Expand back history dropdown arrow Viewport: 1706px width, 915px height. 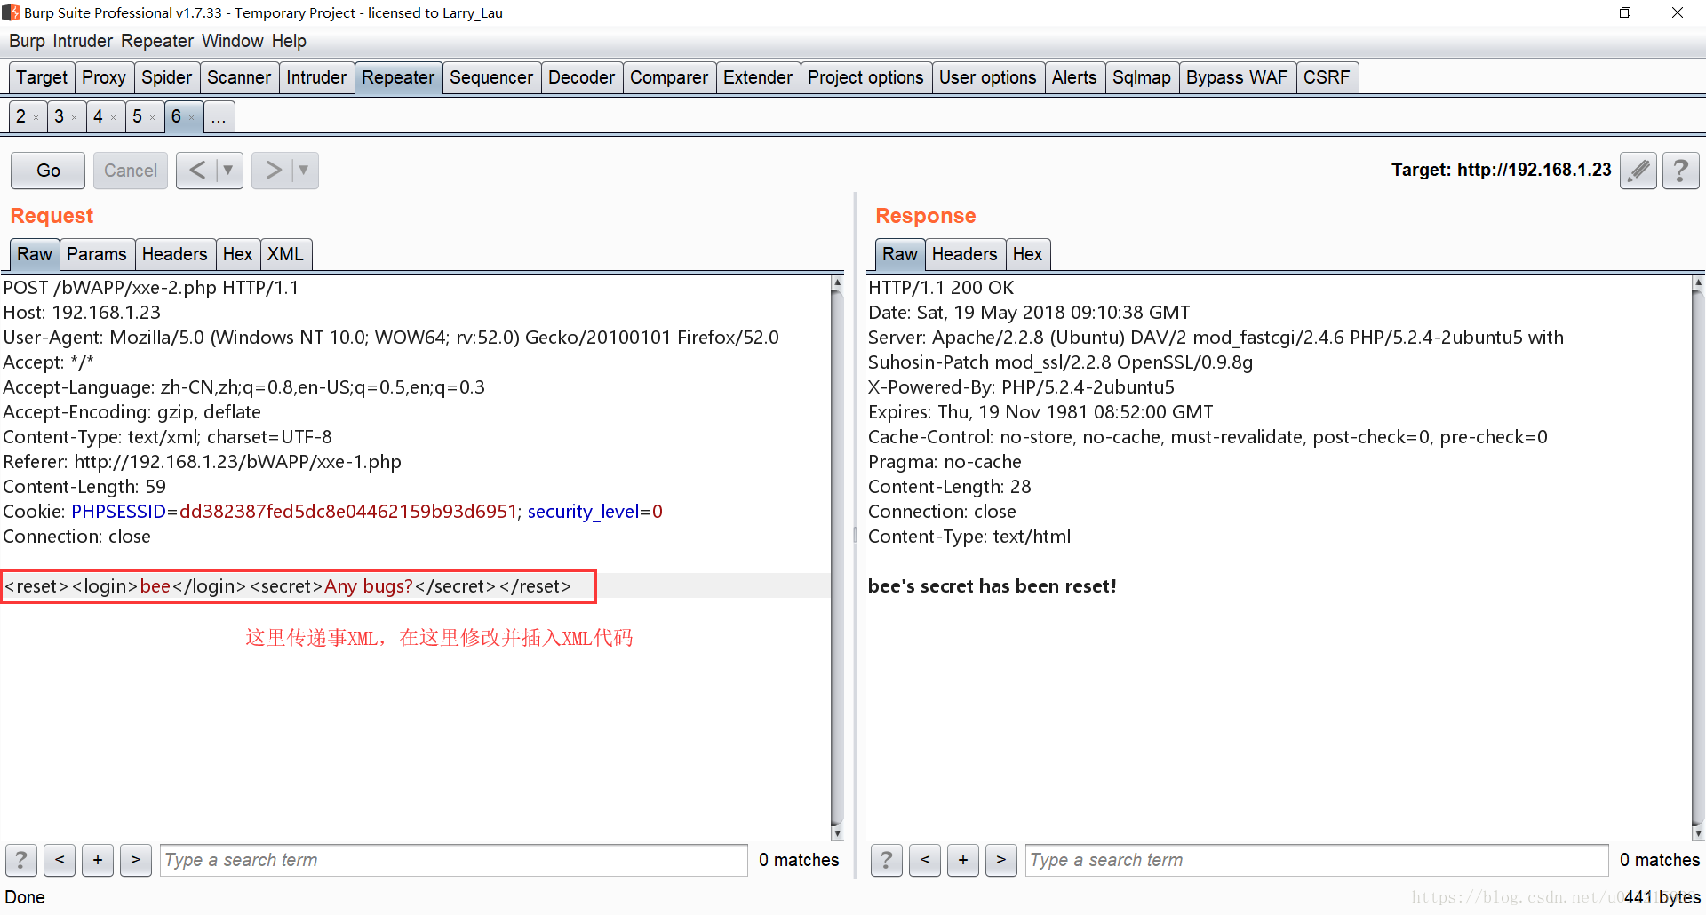(x=228, y=170)
